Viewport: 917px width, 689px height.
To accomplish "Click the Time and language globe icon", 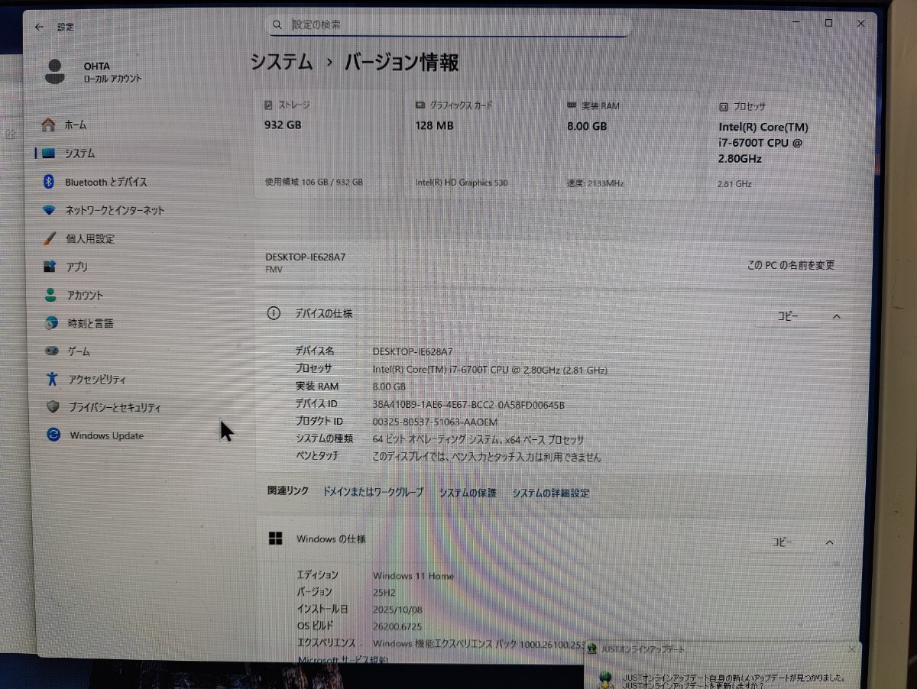I will pos(51,323).
